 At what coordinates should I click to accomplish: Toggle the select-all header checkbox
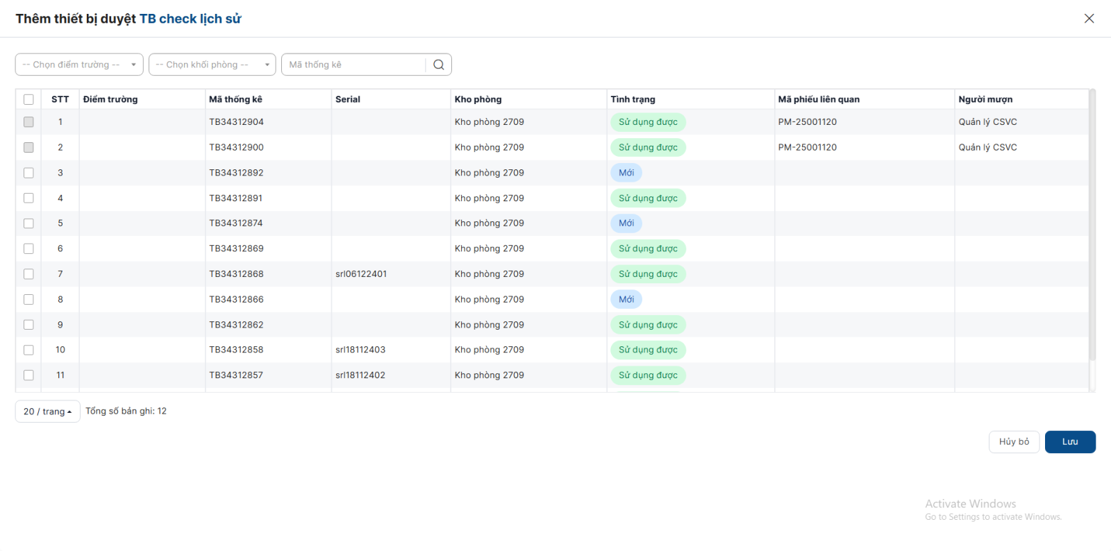(x=28, y=99)
